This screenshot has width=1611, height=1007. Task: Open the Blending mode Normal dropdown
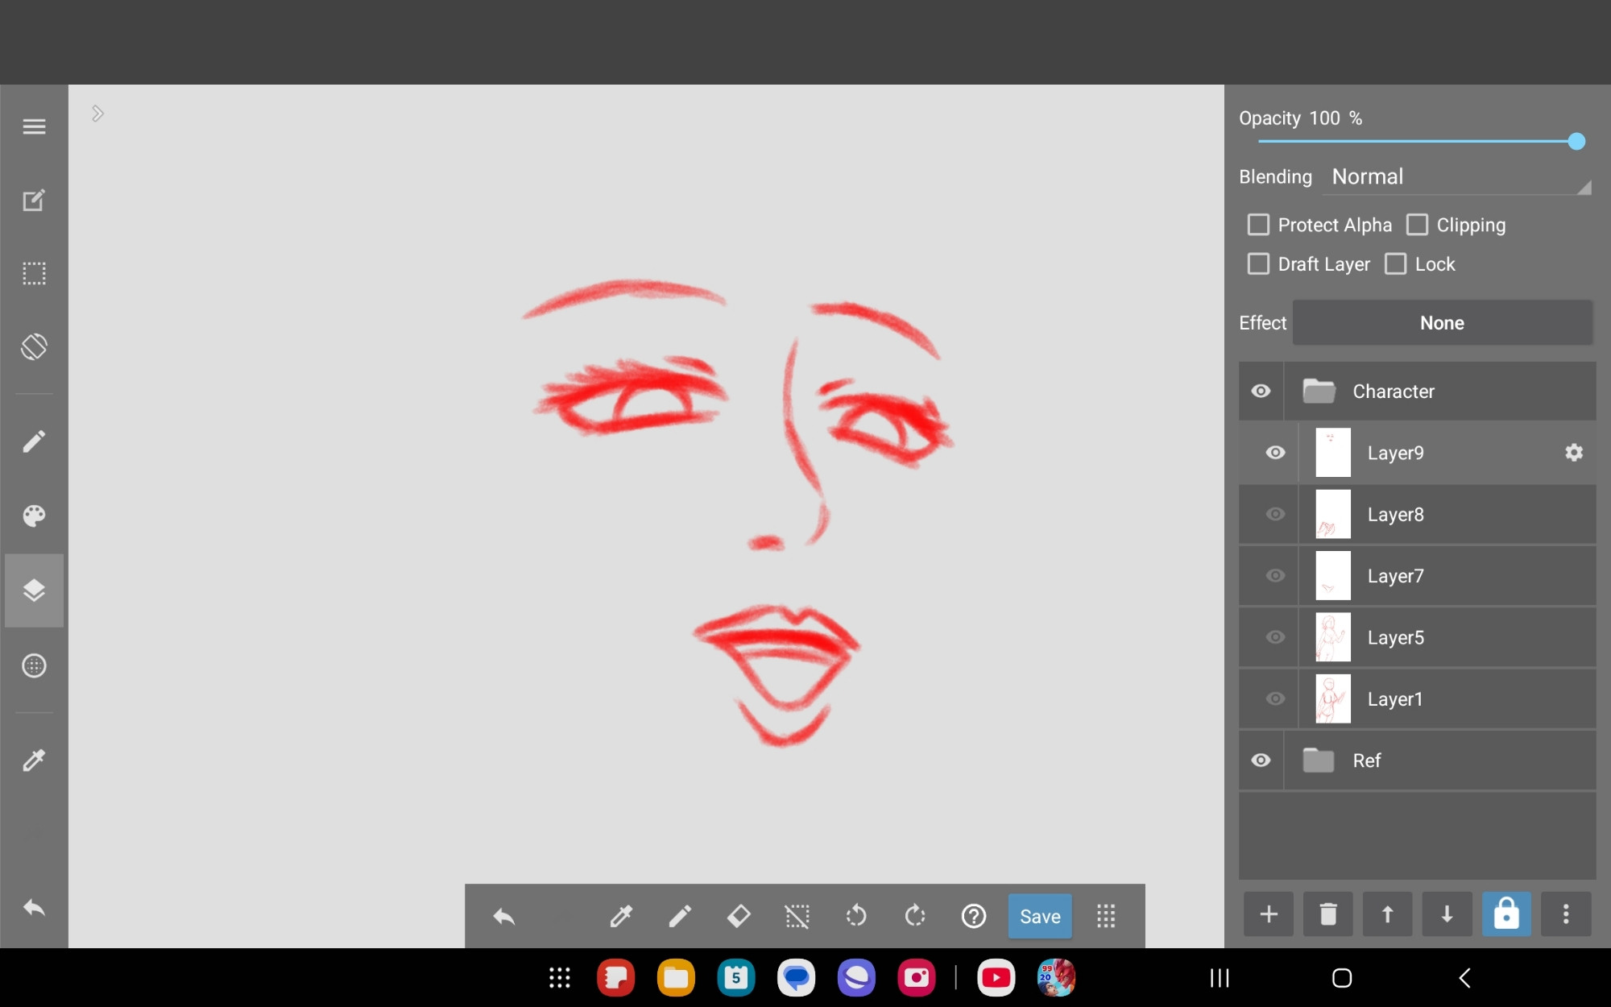coord(1458,177)
